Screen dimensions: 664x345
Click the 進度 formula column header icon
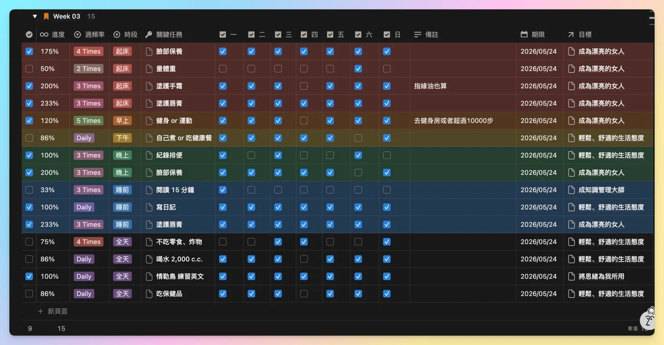[x=44, y=35]
